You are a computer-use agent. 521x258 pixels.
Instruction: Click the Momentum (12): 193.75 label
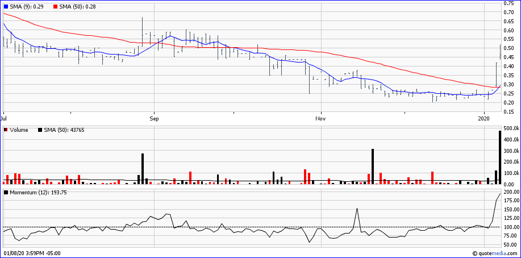[38, 193]
